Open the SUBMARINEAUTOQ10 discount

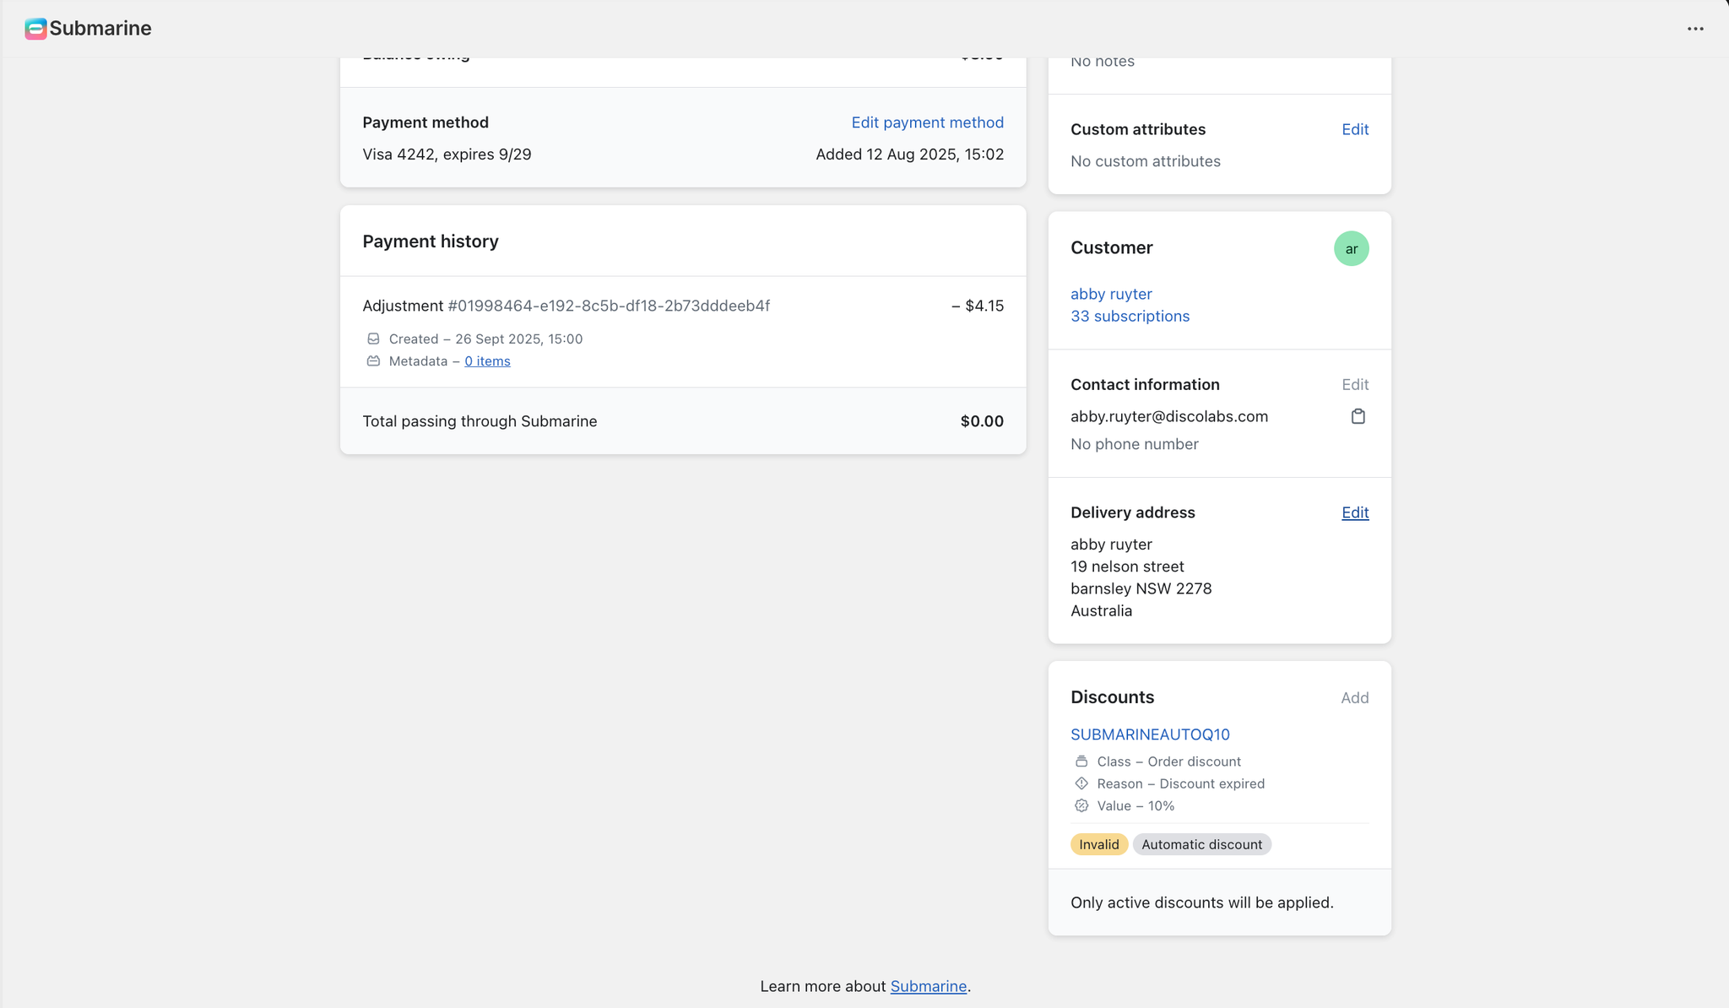1150,734
